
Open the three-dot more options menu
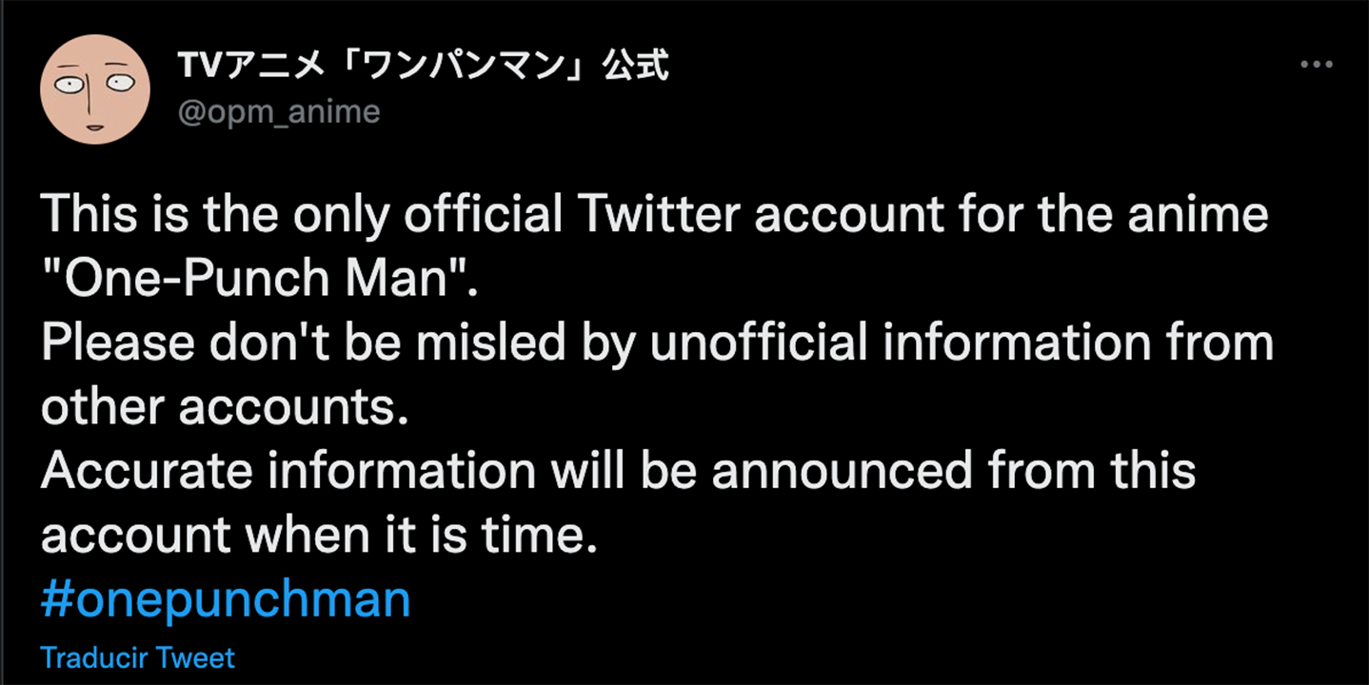(1316, 65)
